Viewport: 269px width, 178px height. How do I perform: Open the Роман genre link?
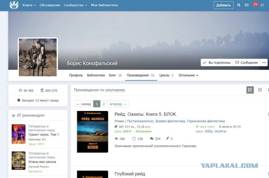coord(119,121)
